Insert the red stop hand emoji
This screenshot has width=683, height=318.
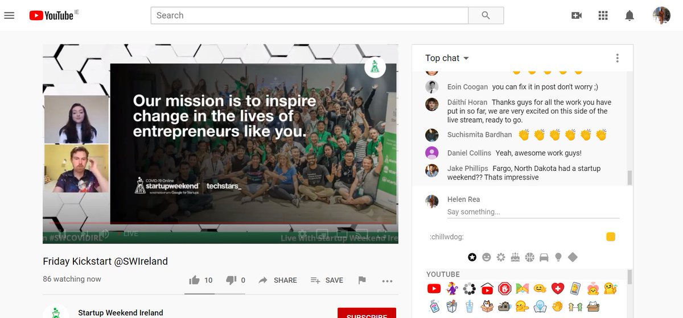click(505, 289)
